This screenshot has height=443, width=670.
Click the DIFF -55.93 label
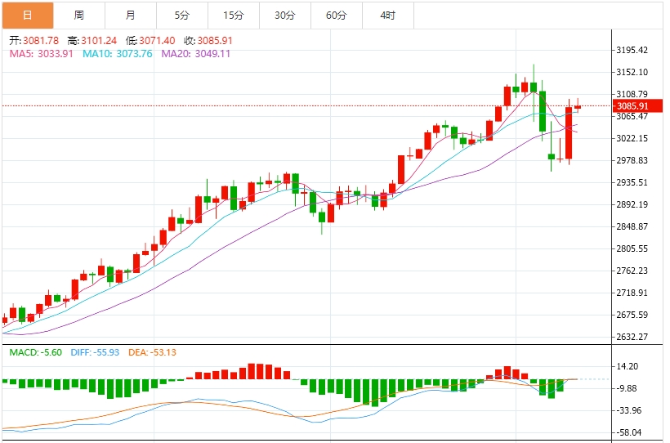[95, 352]
